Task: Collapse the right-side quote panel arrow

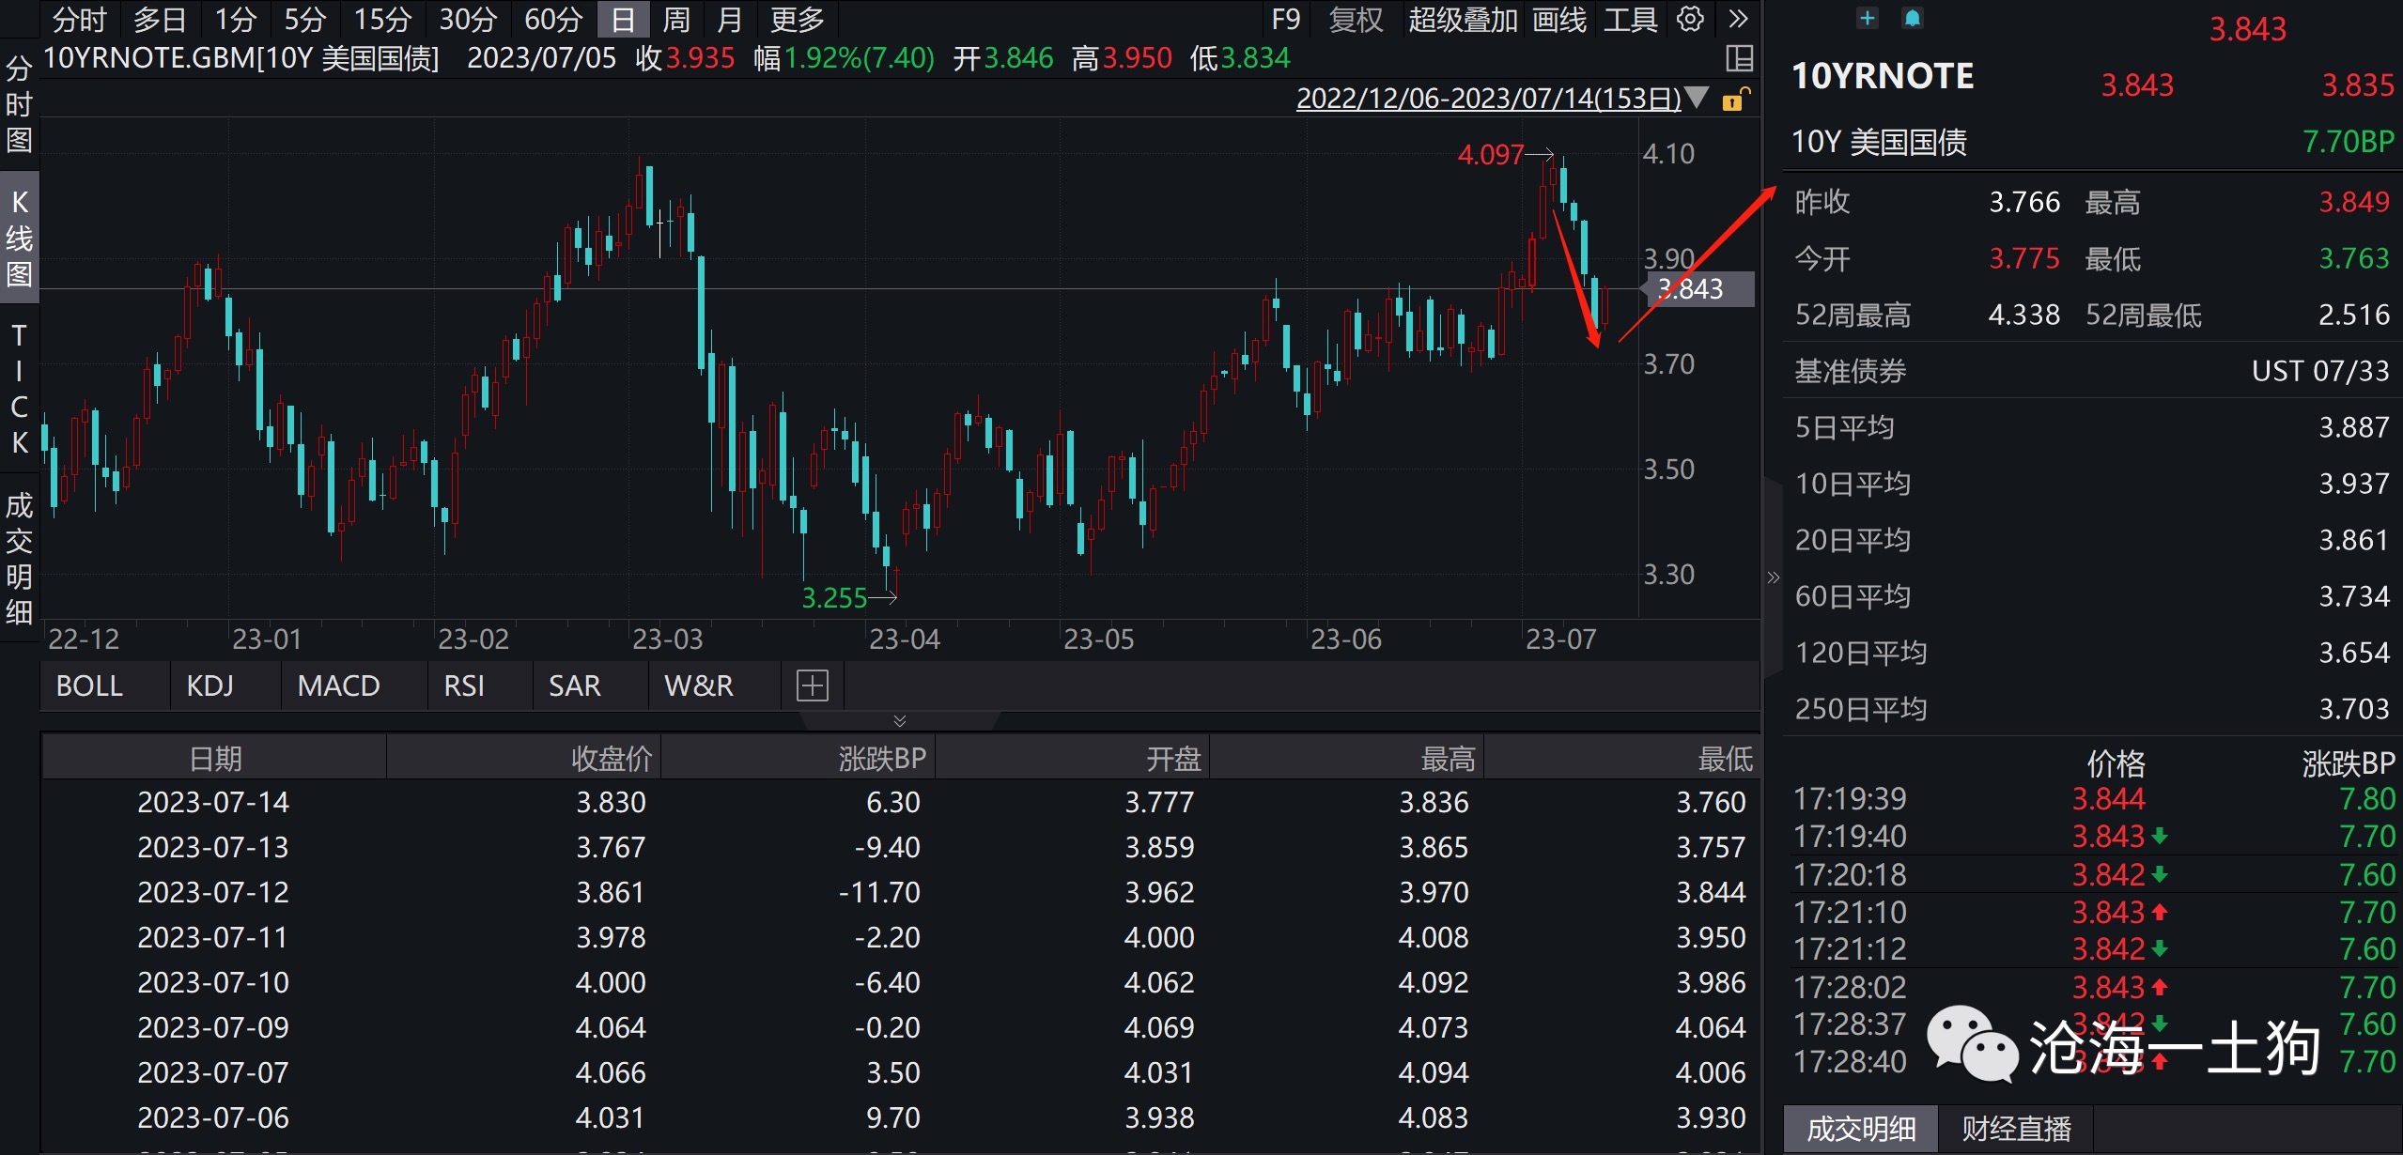Action: pyautogui.click(x=1773, y=577)
